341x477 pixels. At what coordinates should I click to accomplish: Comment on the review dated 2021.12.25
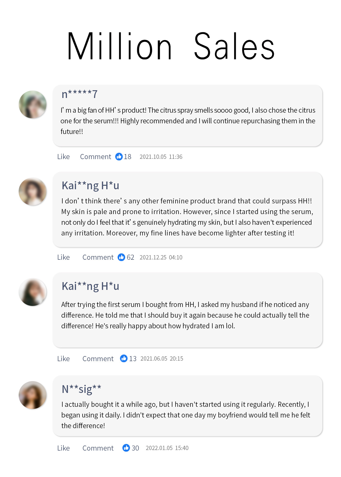[98, 257]
